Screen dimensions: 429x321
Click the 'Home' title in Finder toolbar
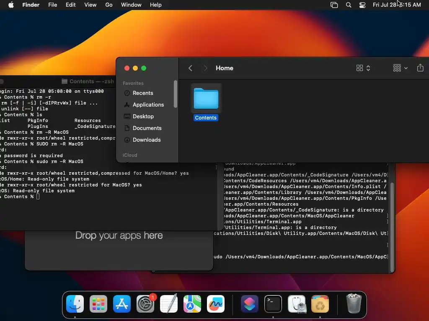pyautogui.click(x=225, y=68)
